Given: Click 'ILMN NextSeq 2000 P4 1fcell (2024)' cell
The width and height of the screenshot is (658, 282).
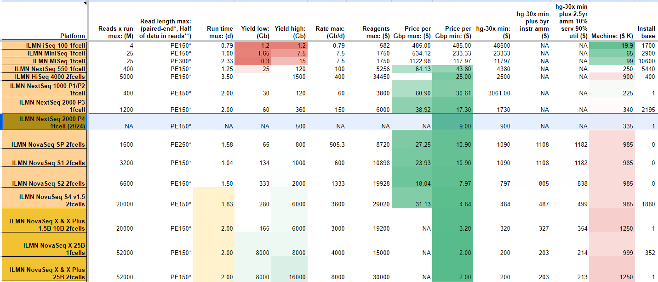Looking at the screenshot, I should click(x=44, y=122).
